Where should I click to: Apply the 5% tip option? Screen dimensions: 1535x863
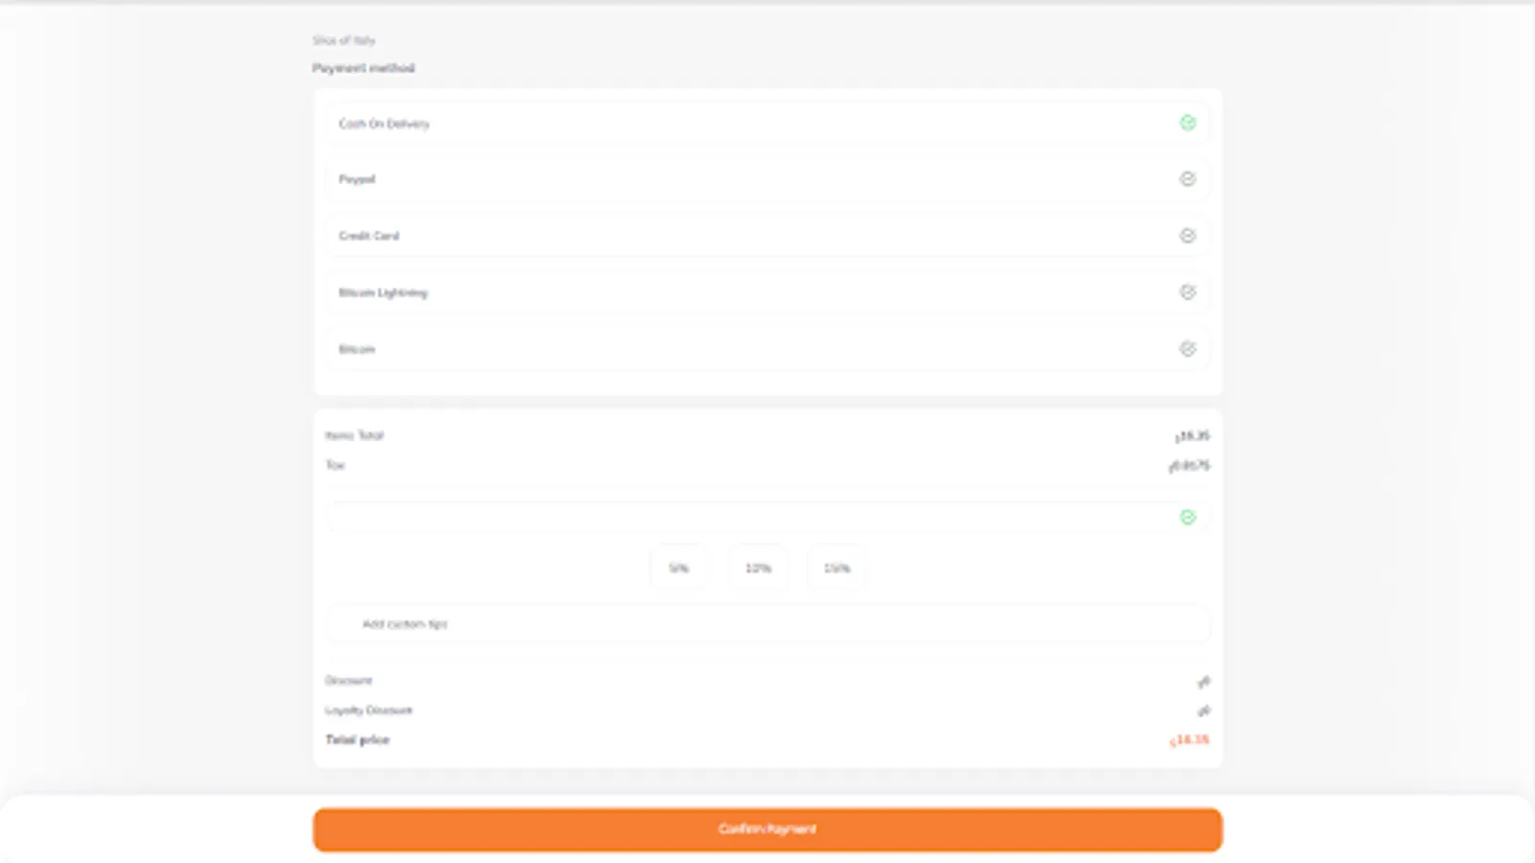click(x=679, y=567)
